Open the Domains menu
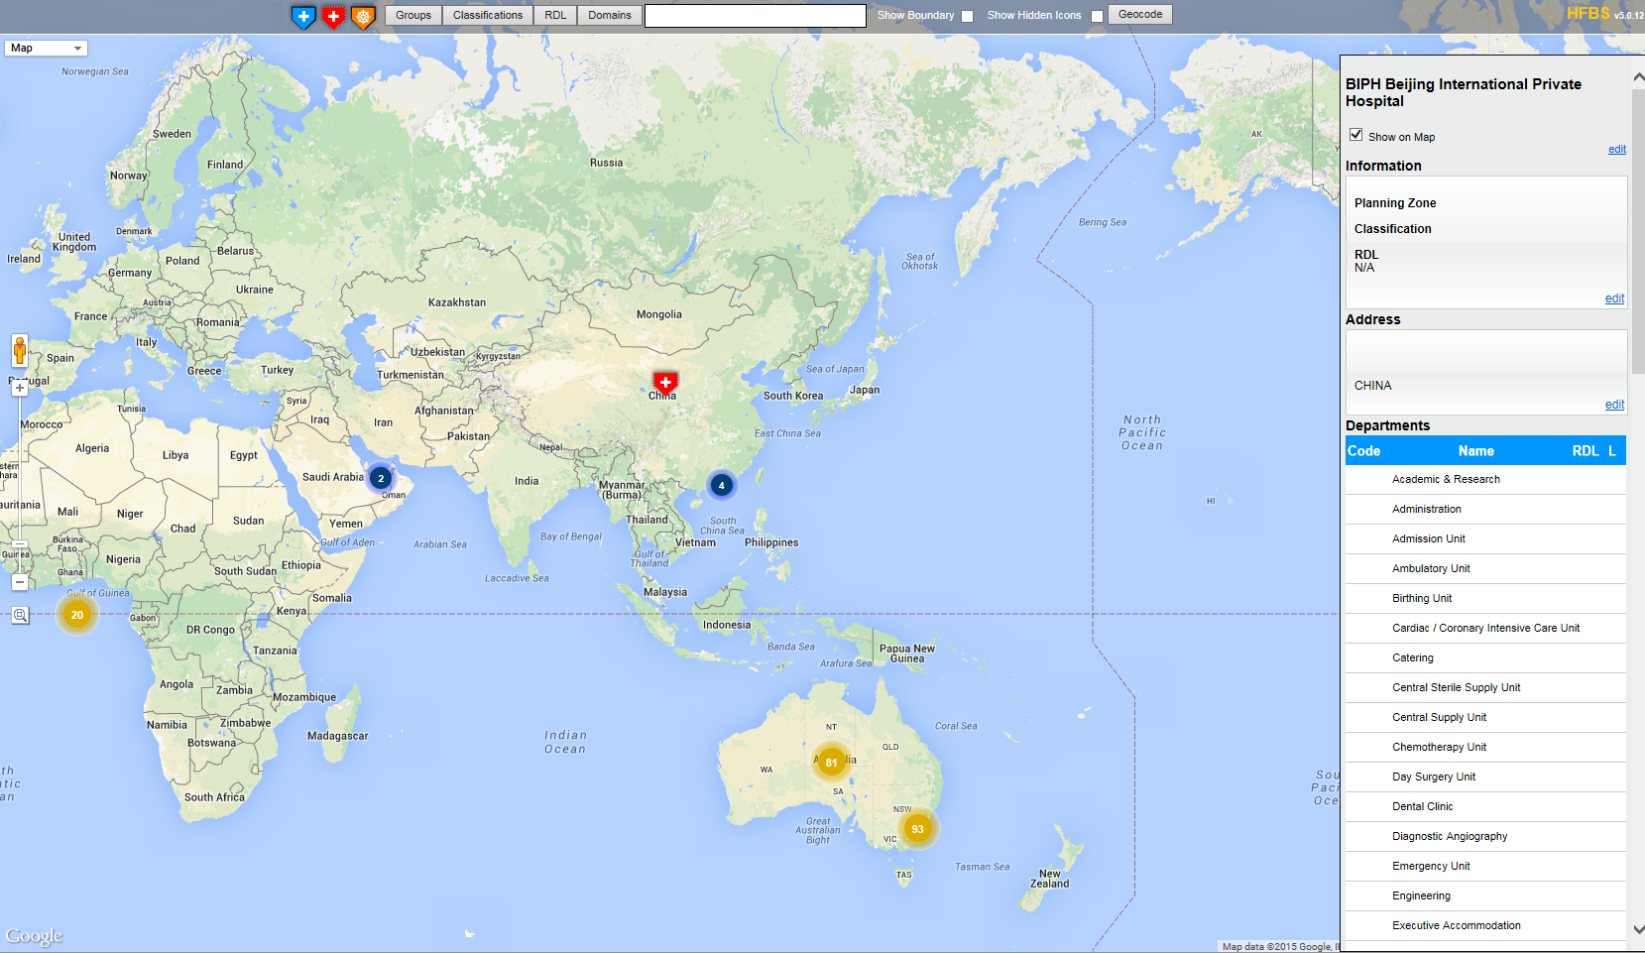 [x=610, y=15]
